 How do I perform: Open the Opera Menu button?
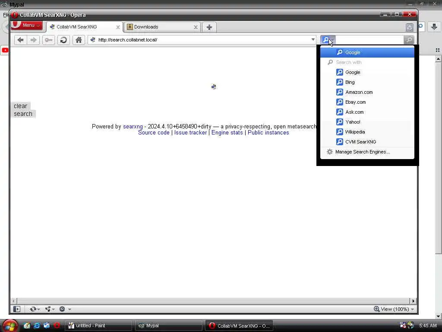pyautogui.click(x=27, y=26)
